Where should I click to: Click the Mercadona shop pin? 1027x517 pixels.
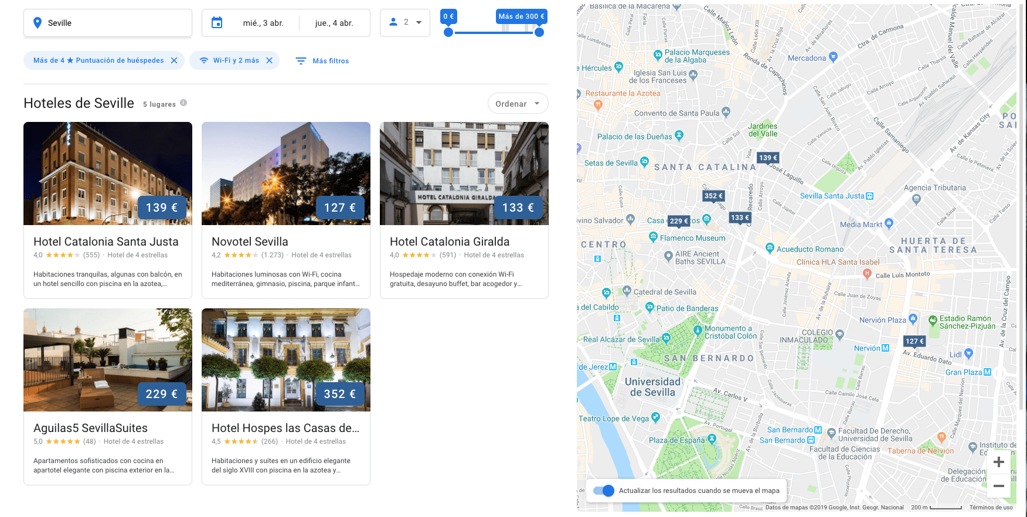[x=834, y=57]
